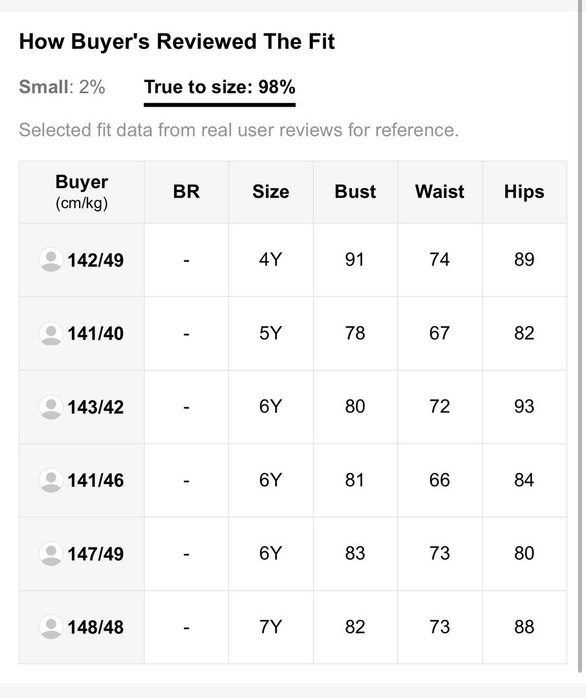Screen dimensions: 586x698
Task: Click avatar icon beside buyer 143/42
Action: (x=51, y=407)
